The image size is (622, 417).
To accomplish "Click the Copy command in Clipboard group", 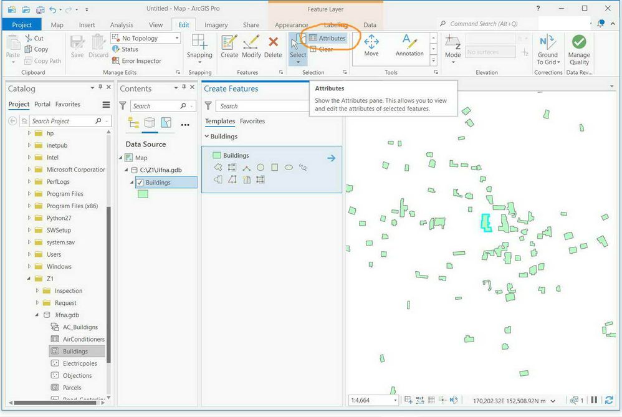I will (36, 49).
